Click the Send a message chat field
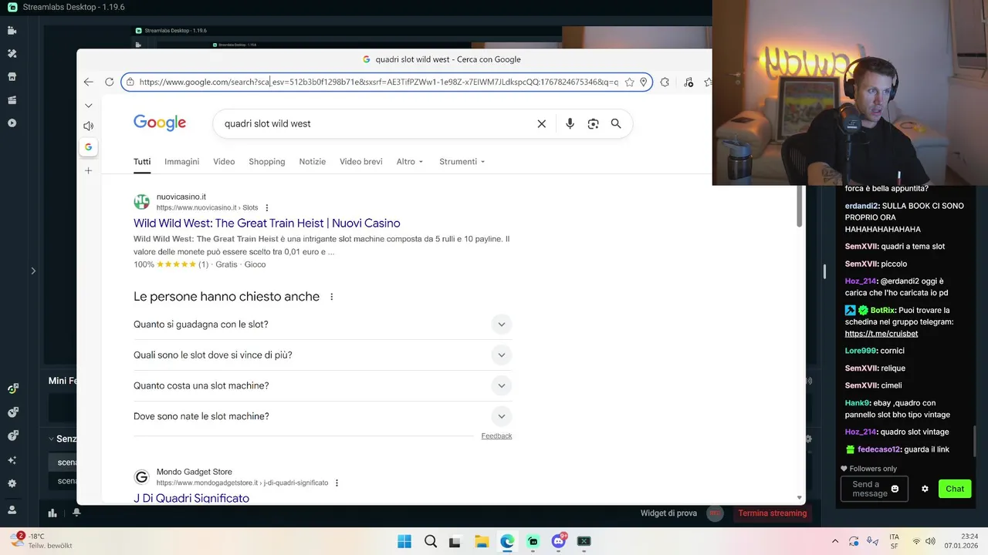This screenshot has height=555, width=988. tap(865, 489)
